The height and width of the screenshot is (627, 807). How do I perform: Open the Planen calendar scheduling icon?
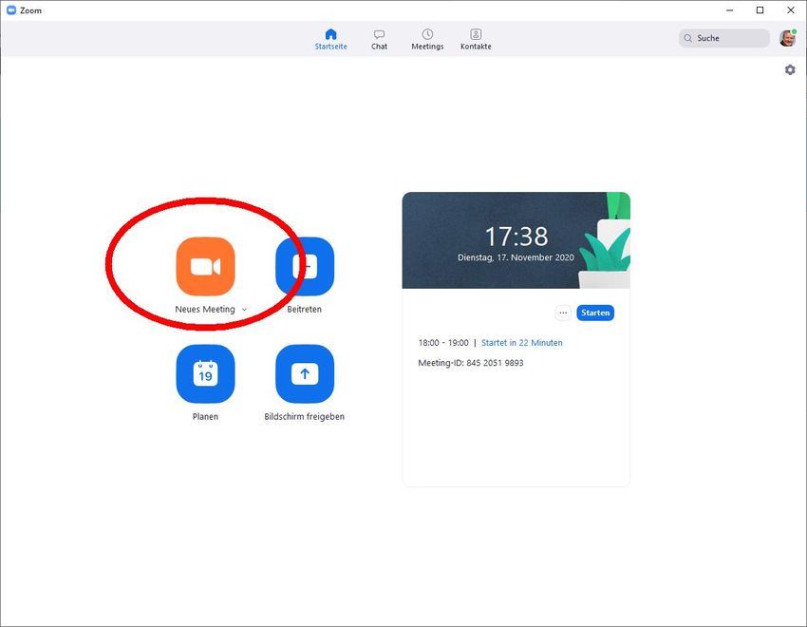point(205,373)
